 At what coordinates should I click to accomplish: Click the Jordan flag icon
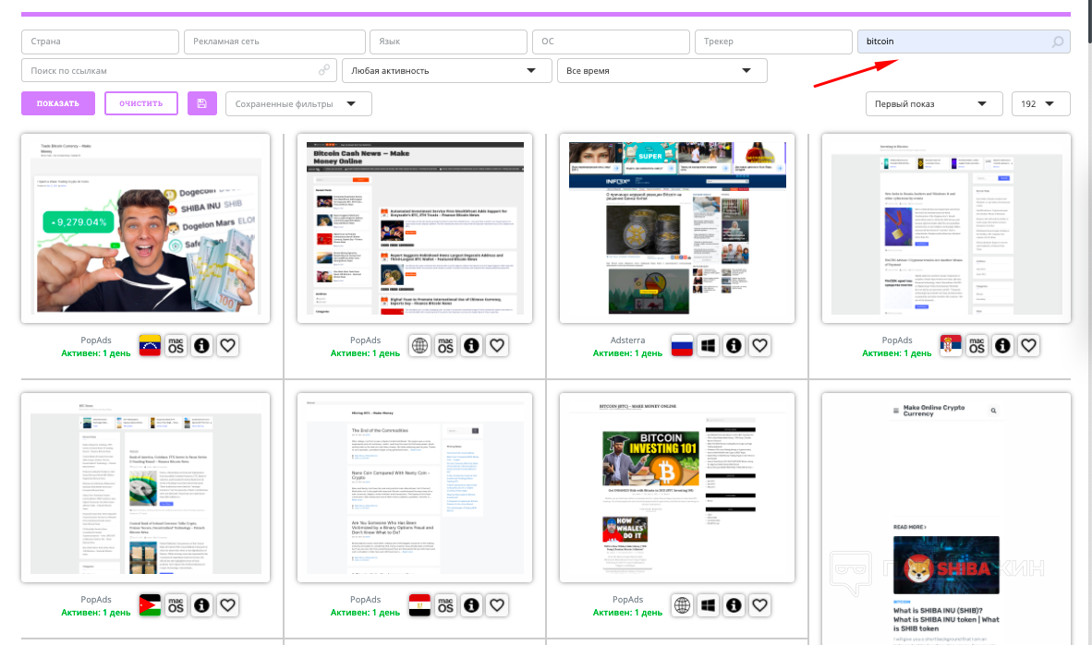pos(150,605)
